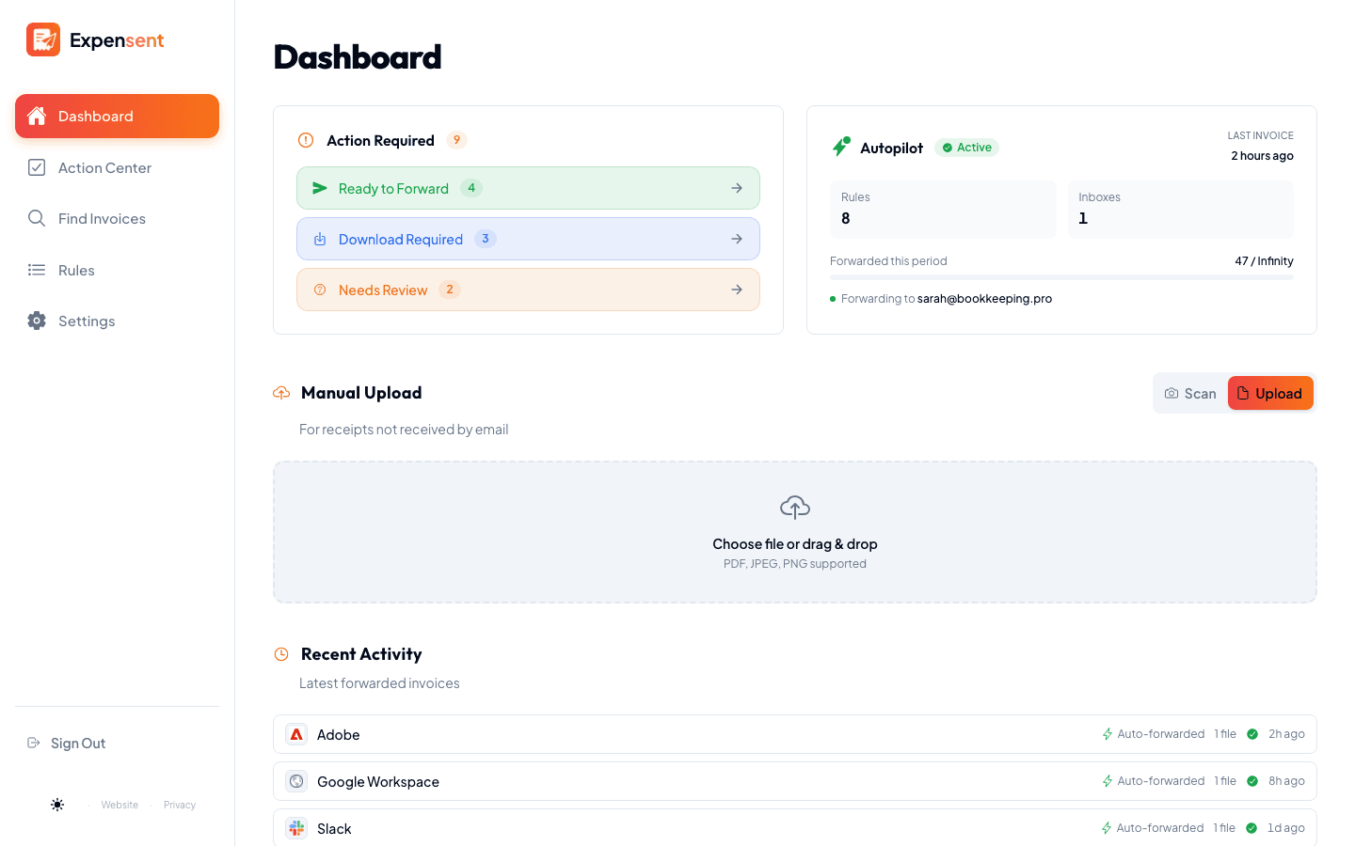This screenshot has height=846, width=1355.
Task: Expand the Download Required row arrow
Action: pyautogui.click(x=737, y=238)
